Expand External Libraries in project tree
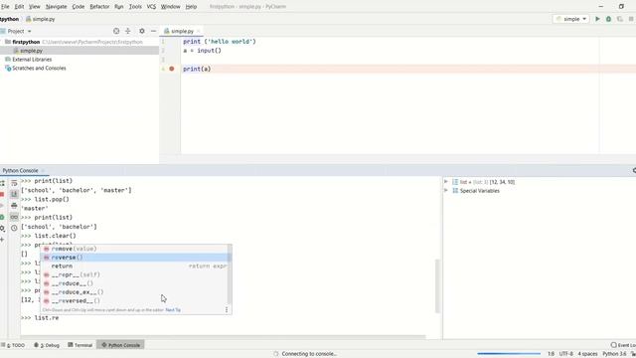Screen dimensions: 636x358 coord(32,60)
